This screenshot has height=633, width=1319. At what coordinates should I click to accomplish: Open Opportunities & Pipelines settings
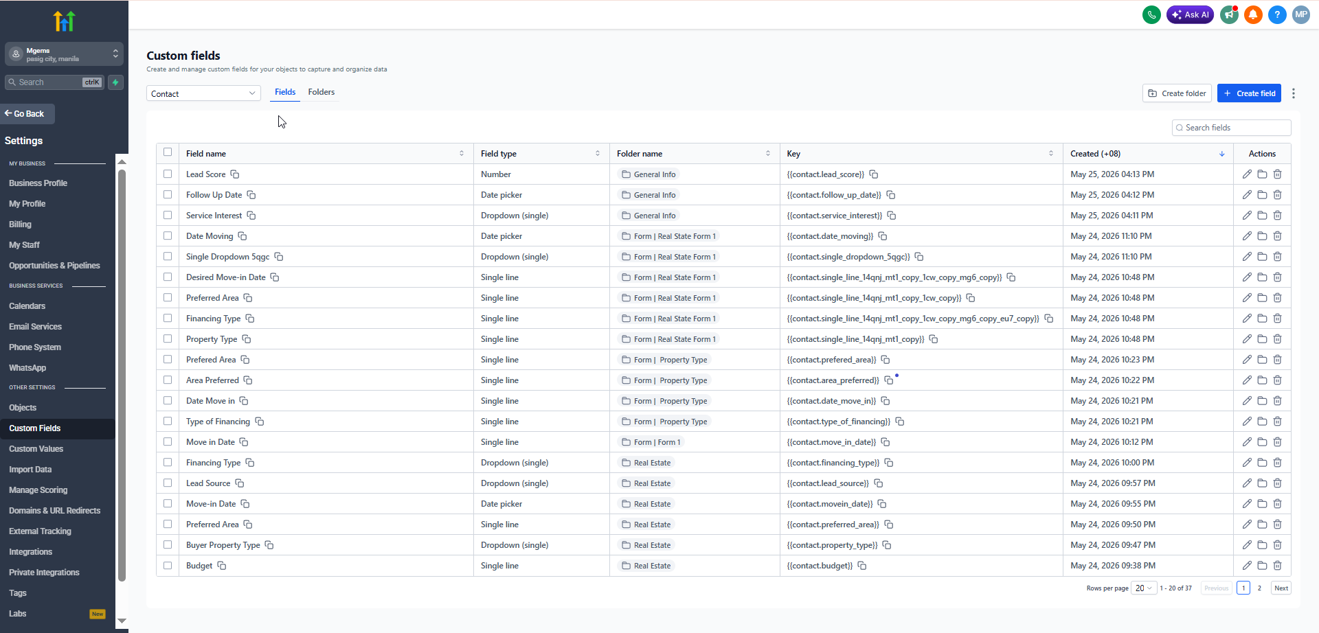[x=54, y=266]
